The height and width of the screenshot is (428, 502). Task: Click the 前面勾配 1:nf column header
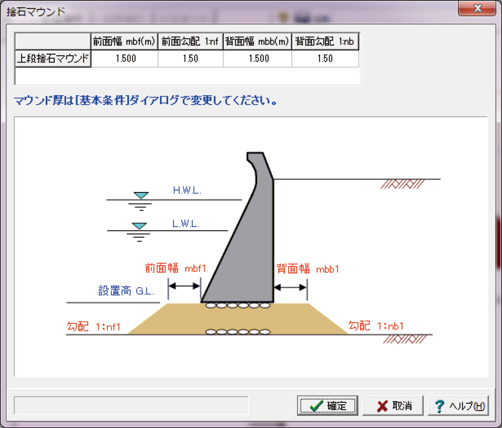click(x=190, y=42)
